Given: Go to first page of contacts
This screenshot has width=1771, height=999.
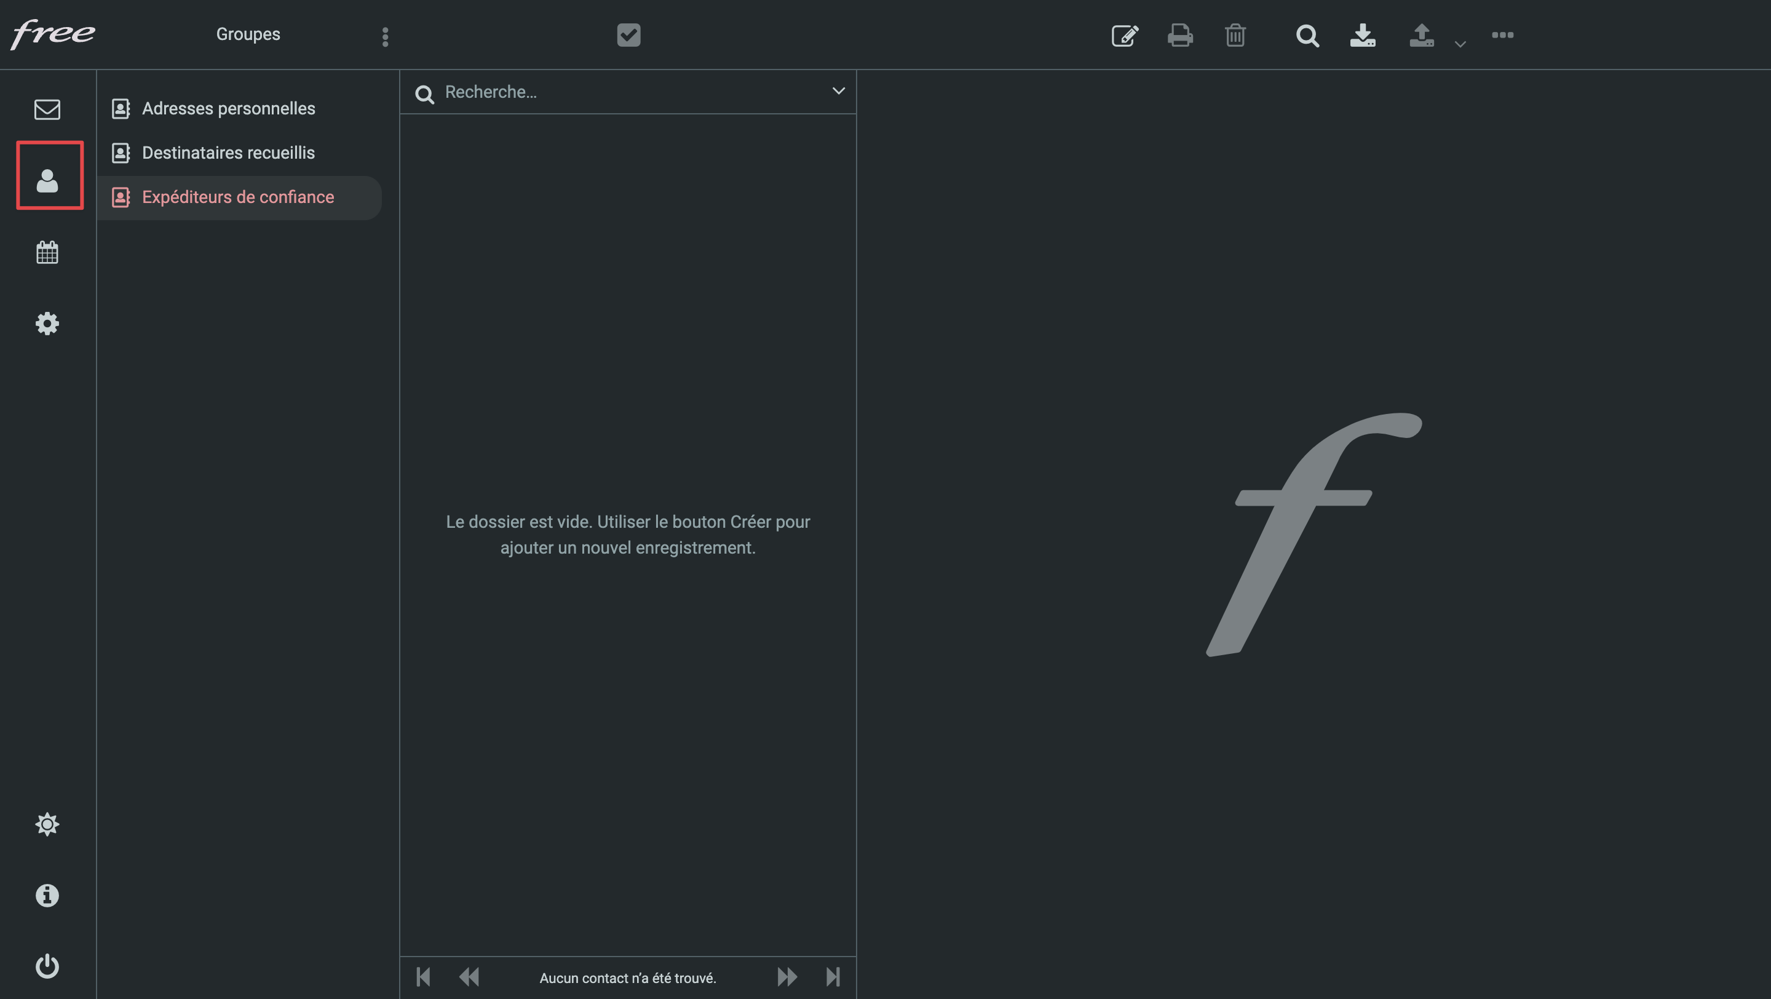Looking at the screenshot, I should pos(424,976).
